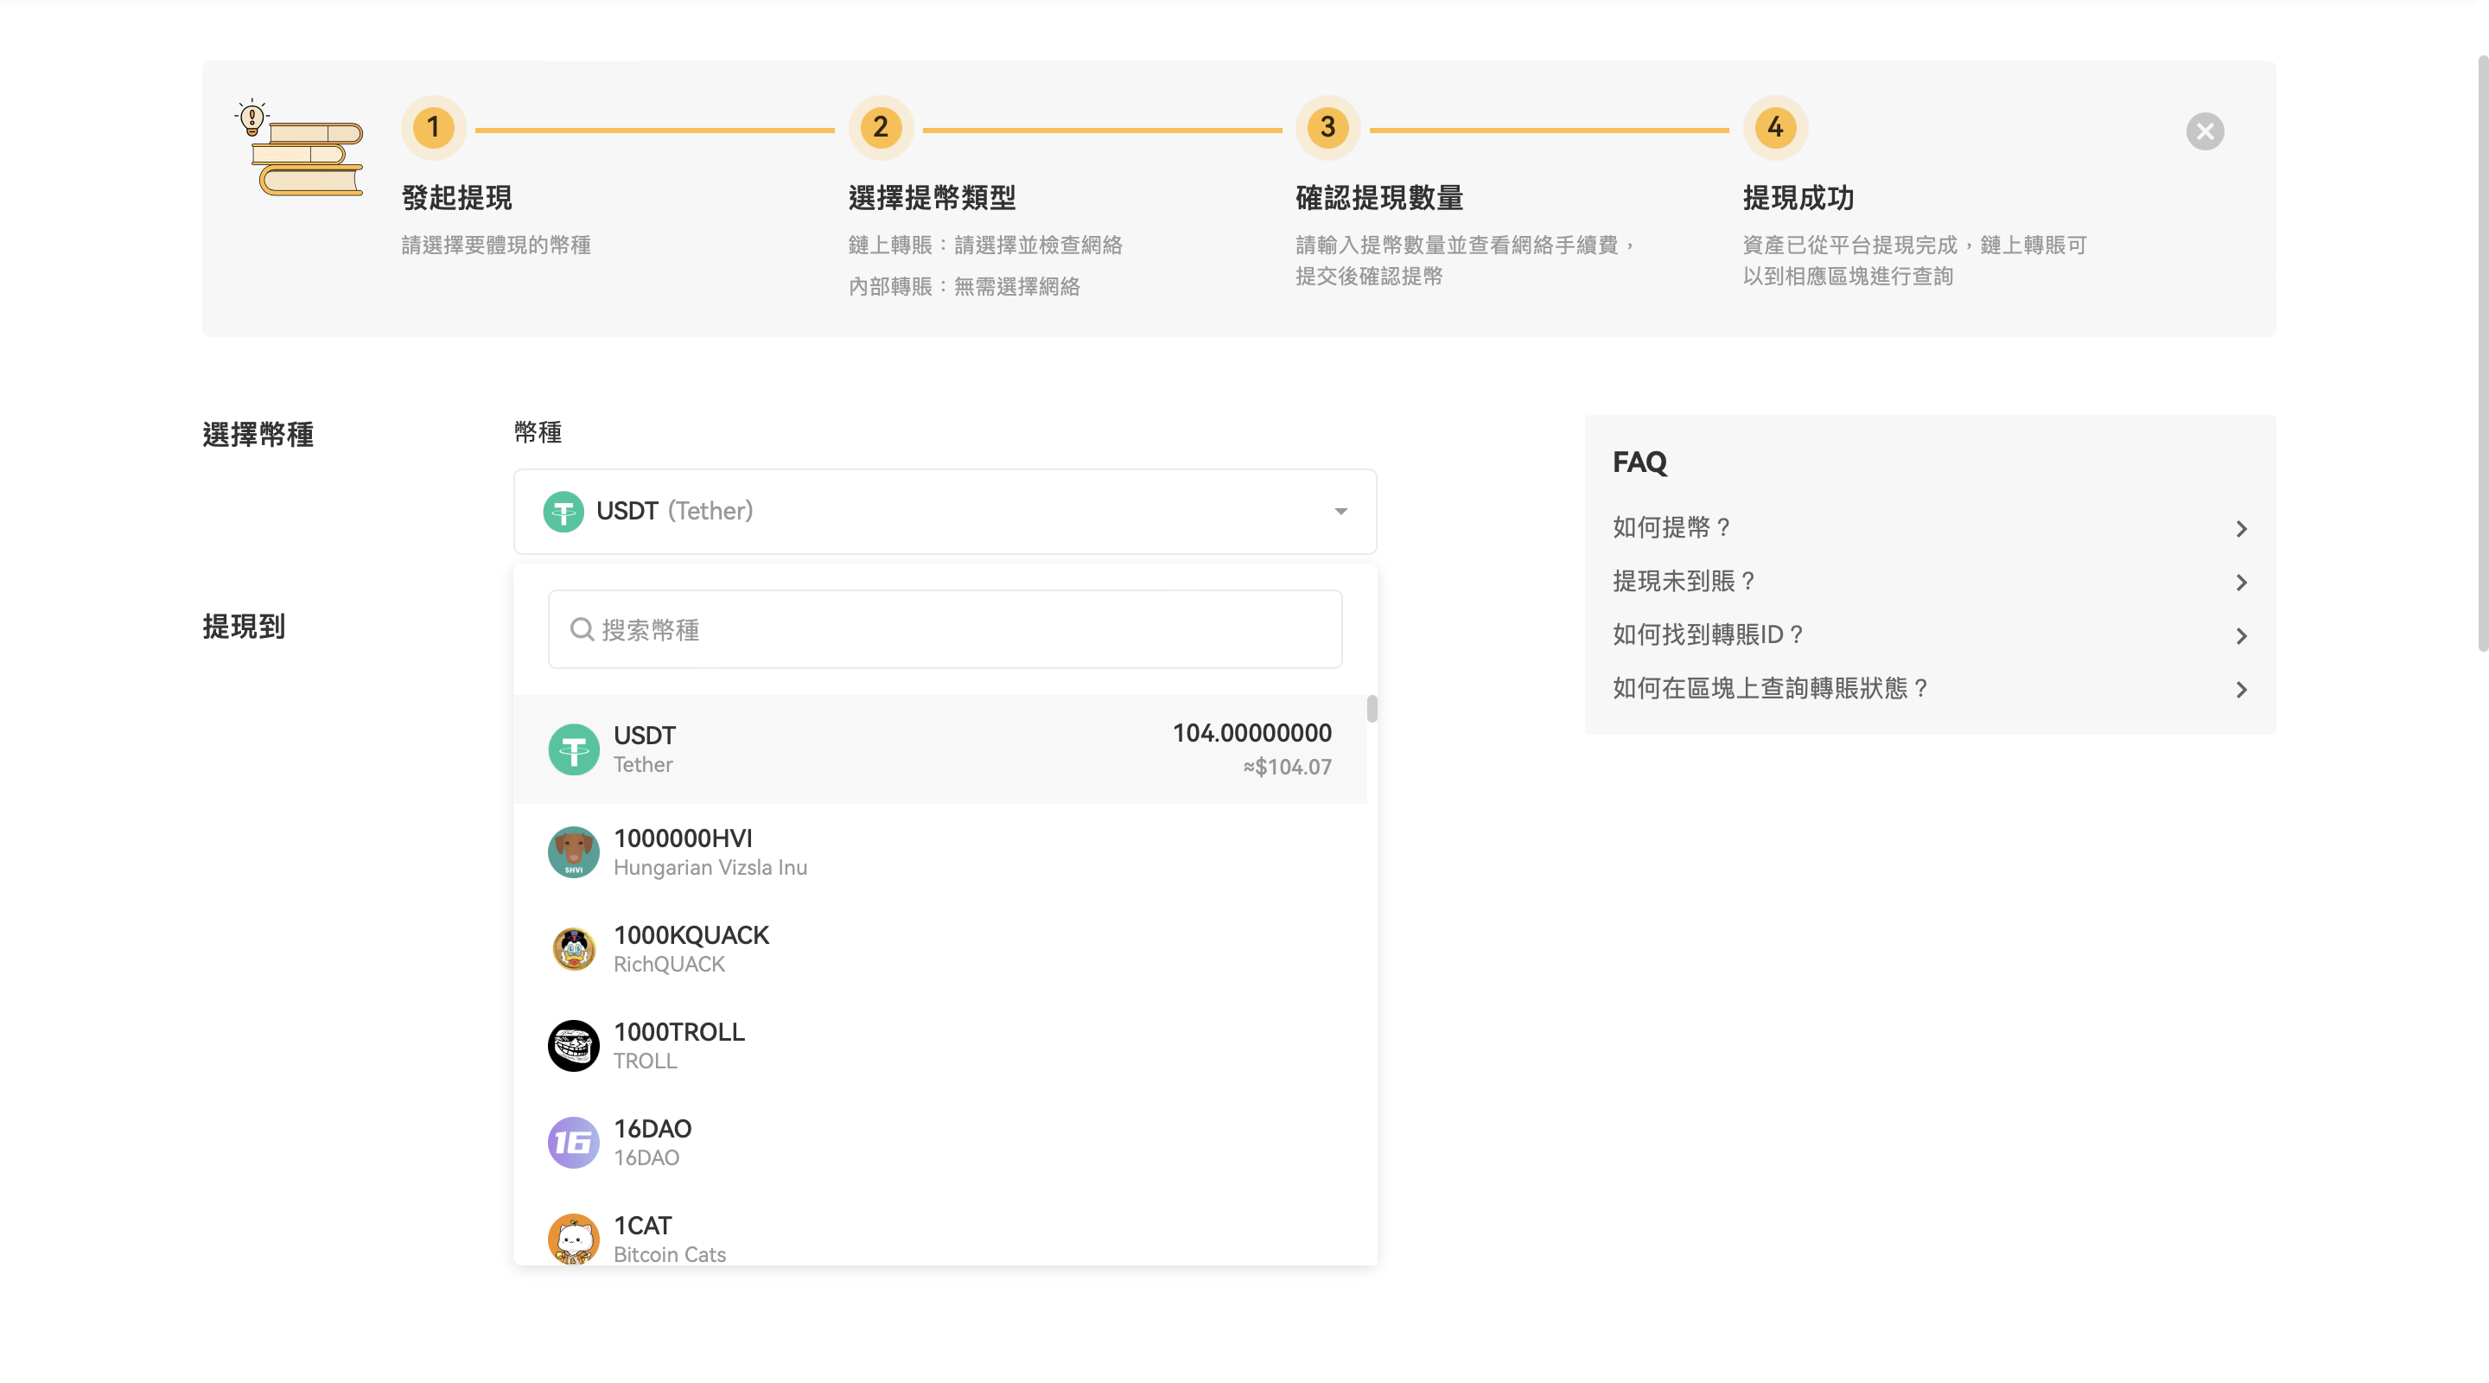Select 1CAT Bitcoin Cats coin
The height and width of the screenshot is (1383, 2489).
point(940,1229)
